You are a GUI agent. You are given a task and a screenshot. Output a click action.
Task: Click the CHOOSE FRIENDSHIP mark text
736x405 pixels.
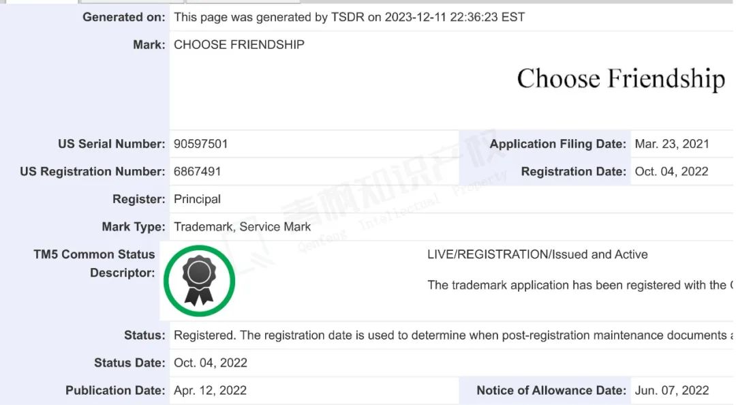pyautogui.click(x=239, y=44)
